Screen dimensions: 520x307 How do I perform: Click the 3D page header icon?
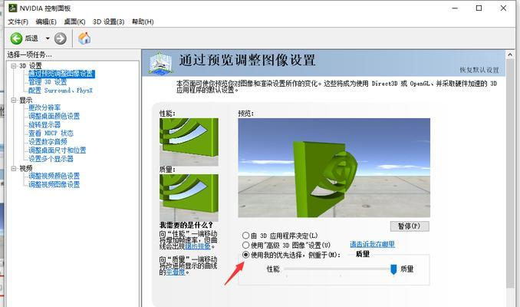point(160,63)
